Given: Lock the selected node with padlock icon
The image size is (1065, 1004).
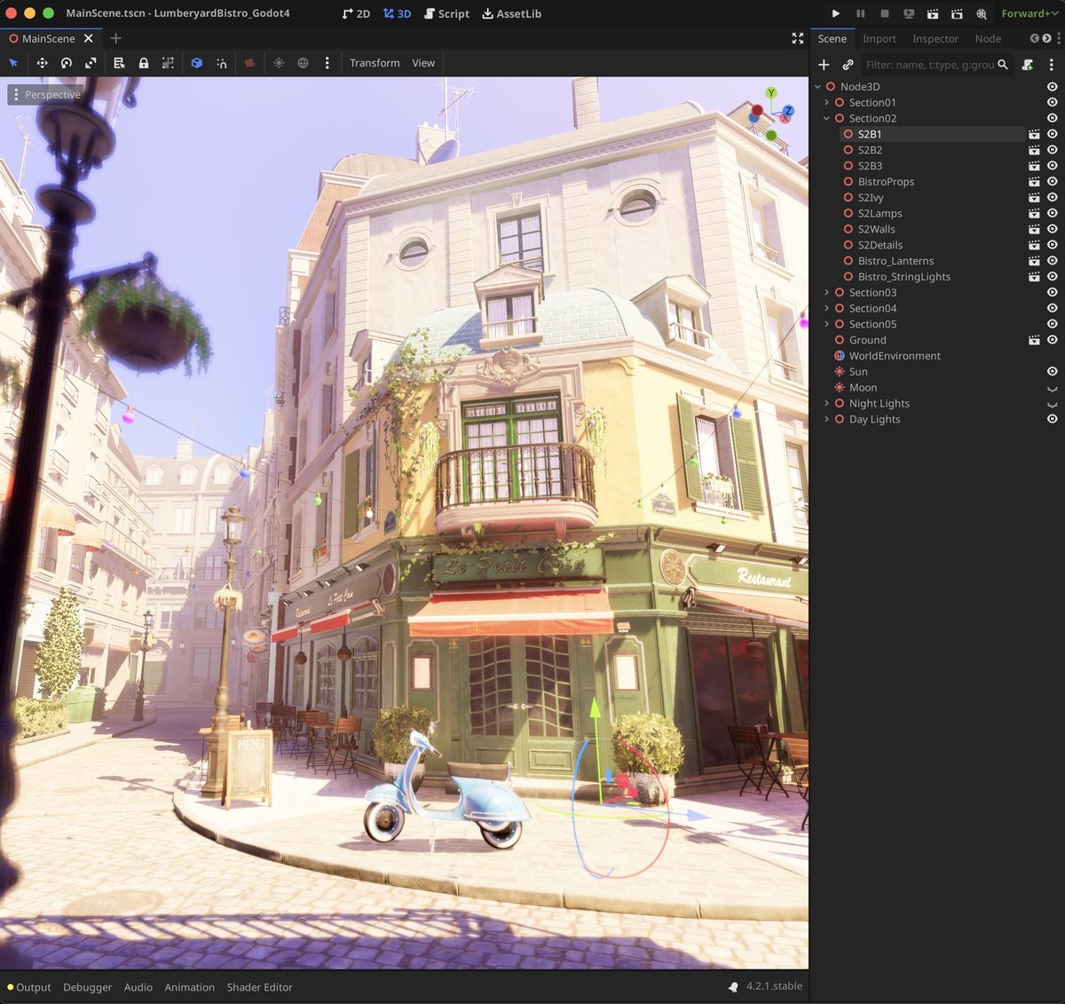Looking at the screenshot, I should [144, 63].
